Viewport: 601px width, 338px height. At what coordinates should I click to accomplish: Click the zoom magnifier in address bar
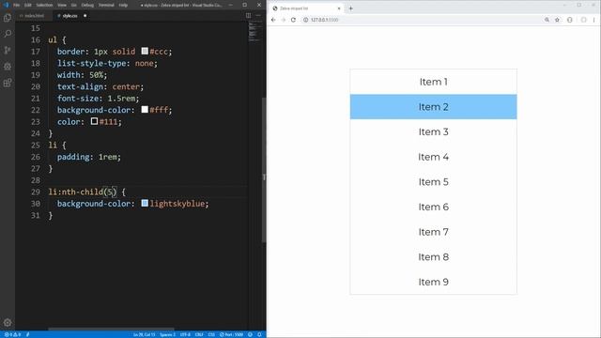[x=547, y=20]
